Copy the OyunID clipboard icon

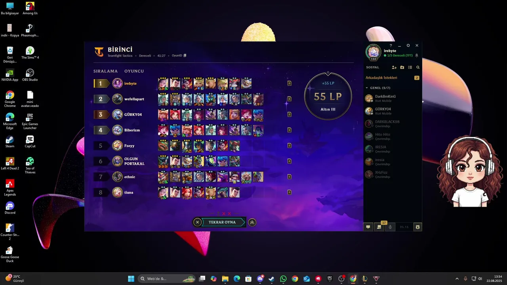[185, 55]
